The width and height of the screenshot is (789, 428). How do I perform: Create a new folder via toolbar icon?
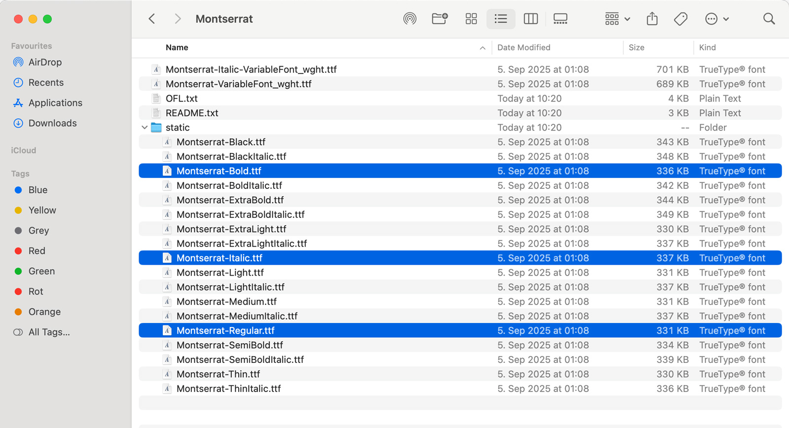pyautogui.click(x=440, y=19)
